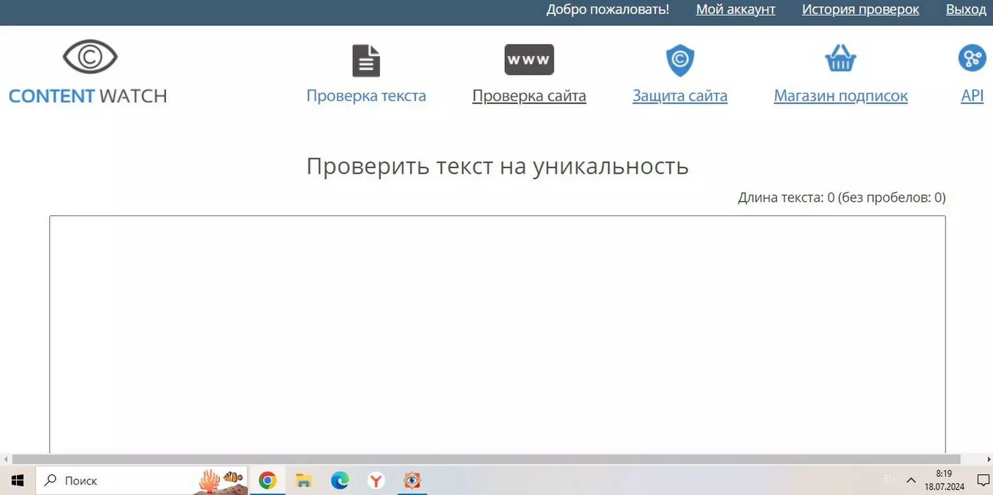The image size is (993, 495).
Task: Select the blue shield copyright icon
Action: 680,60
